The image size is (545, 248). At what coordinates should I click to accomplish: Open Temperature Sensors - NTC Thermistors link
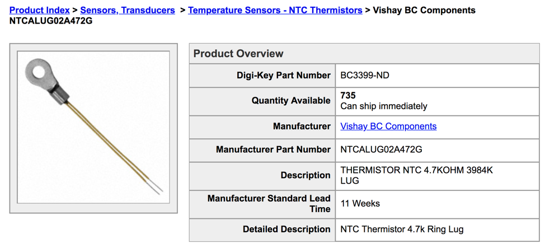pos(275,11)
